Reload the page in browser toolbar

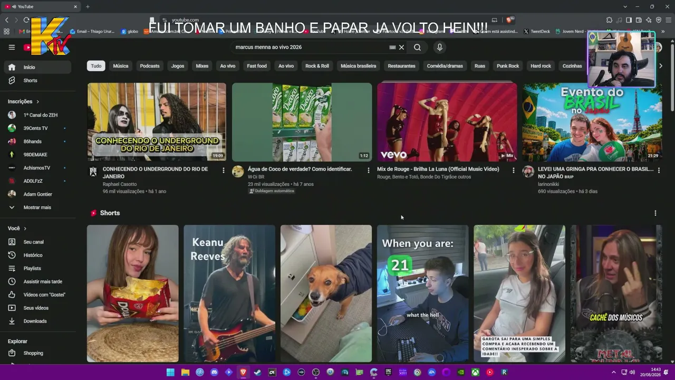point(26,20)
